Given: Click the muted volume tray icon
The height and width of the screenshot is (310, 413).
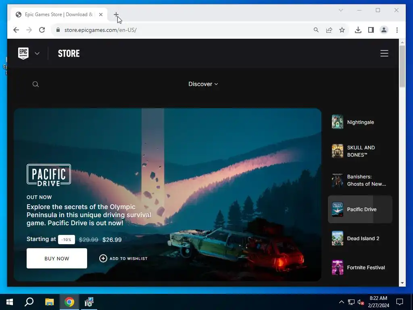Looking at the screenshot, I should point(361,302).
